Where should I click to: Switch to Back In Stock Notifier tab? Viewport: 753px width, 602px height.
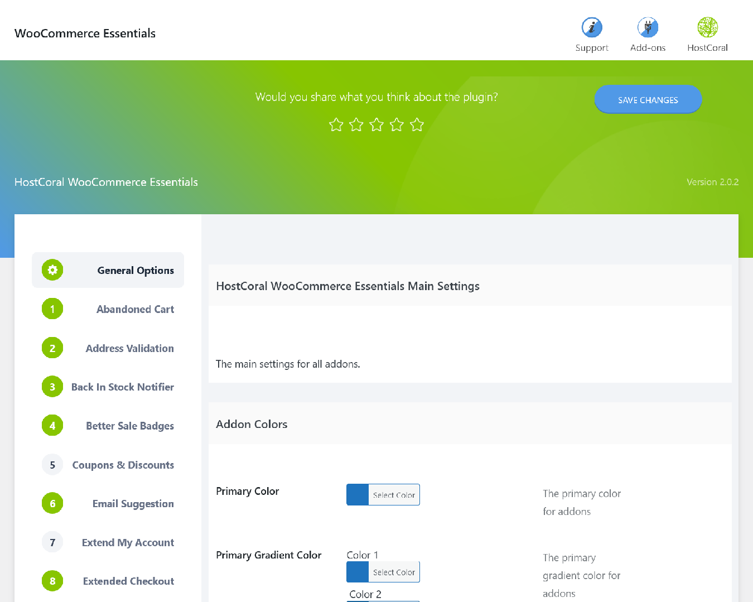pyautogui.click(x=123, y=387)
